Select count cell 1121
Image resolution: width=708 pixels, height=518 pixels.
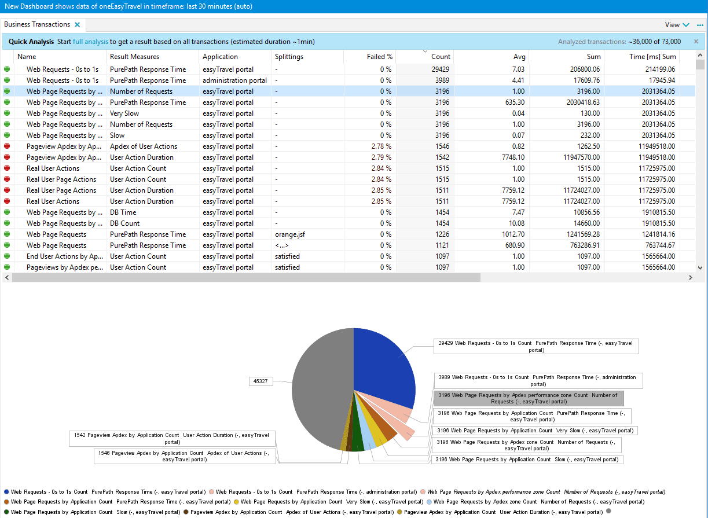[x=425, y=245]
